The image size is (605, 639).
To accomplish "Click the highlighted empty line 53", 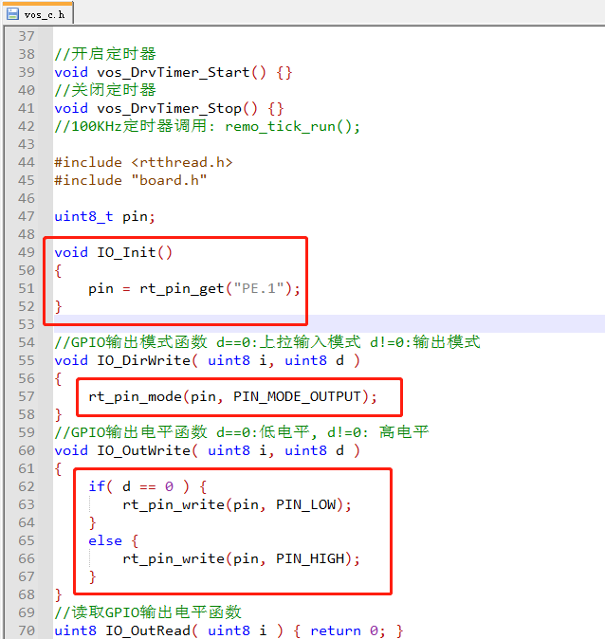I will pos(329,324).
